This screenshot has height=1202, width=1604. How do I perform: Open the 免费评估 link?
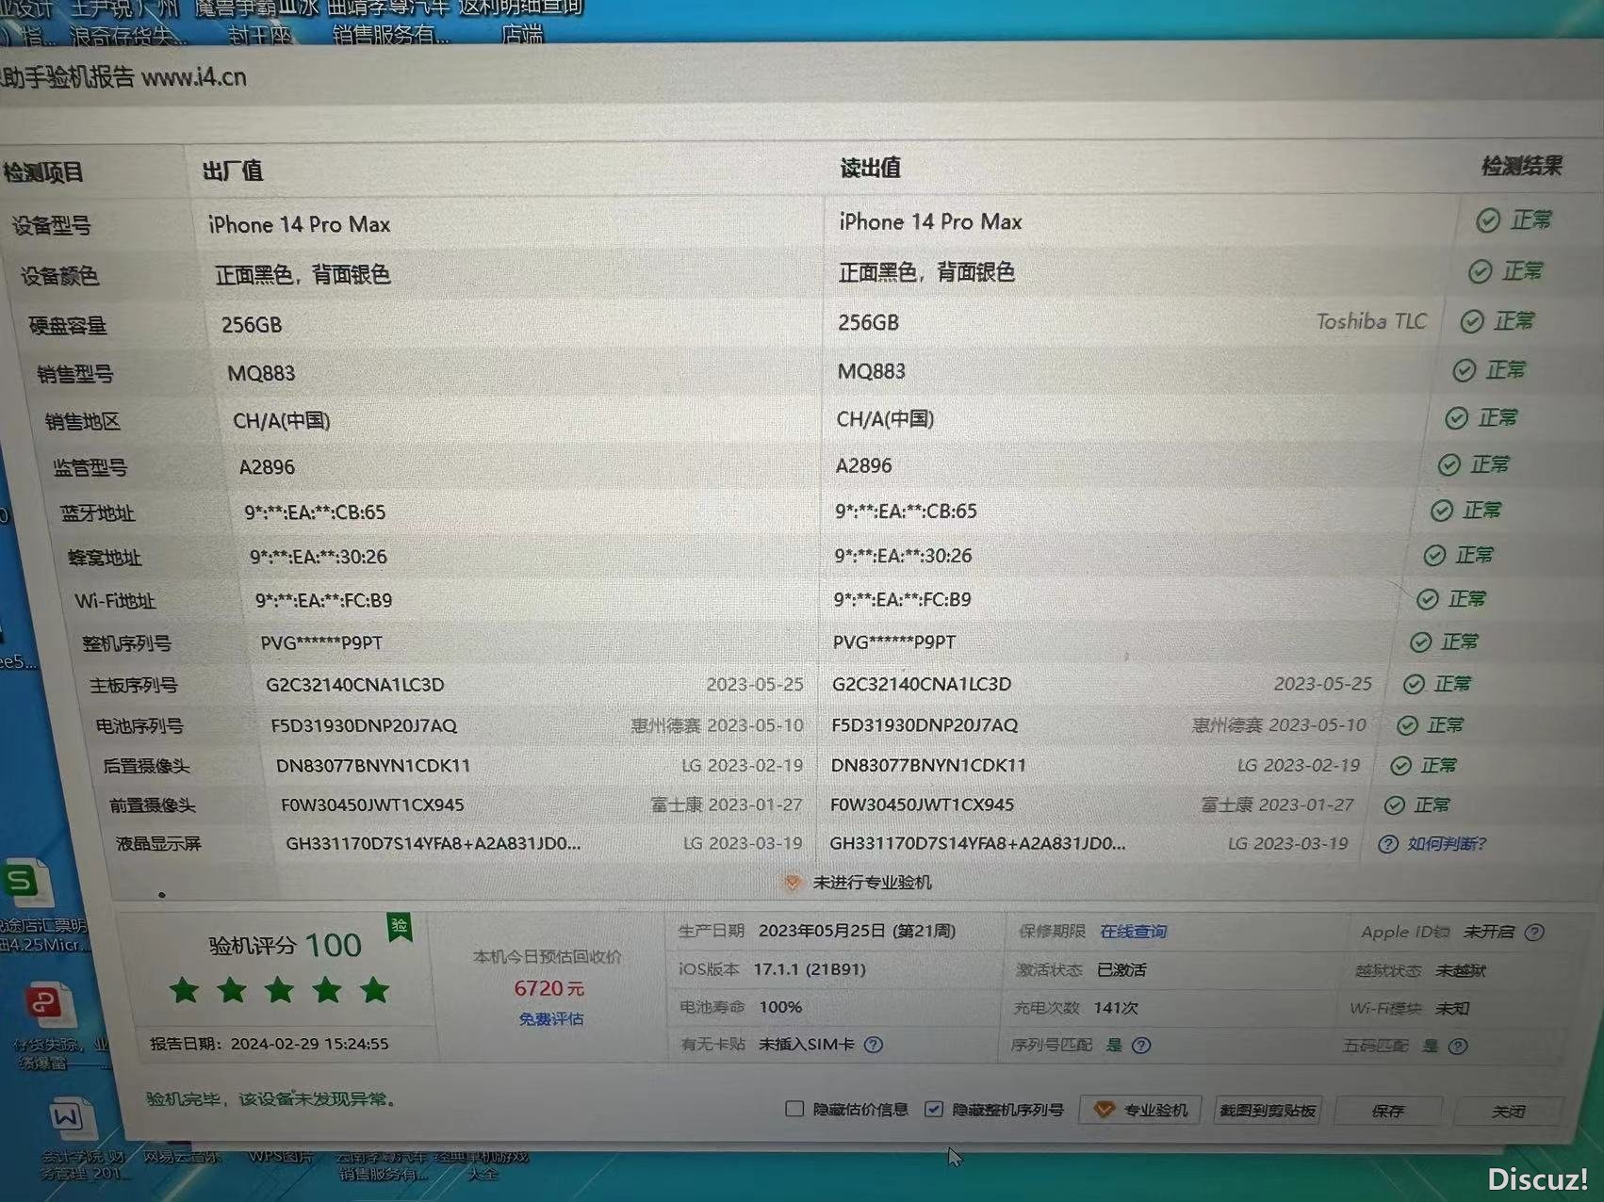[551, 1019]
